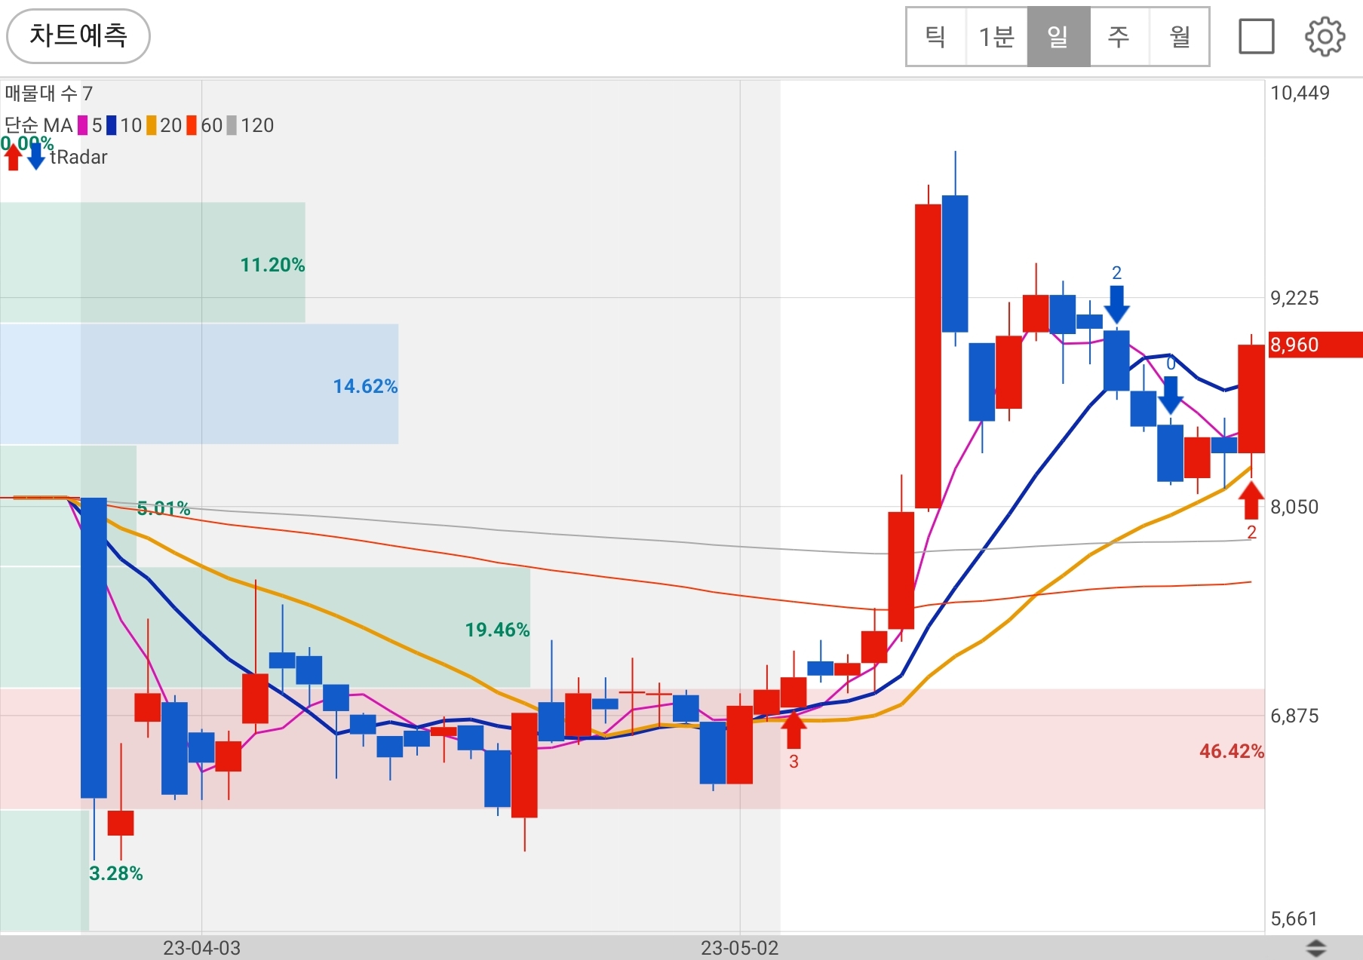Click the blue sell arrow labeled 2
This screenshot has width=1363, height=960.
tap(1116, 304)
